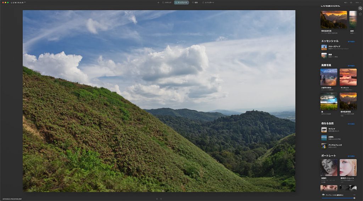Click the options icon beside テンプレート名
The height and width of the screenshot is (201, 363).
point(354,195)
